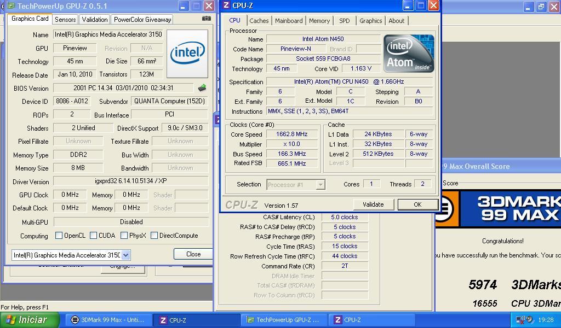Screen dimensions: 561x328
Task: Click the GPU-Z title bar icon
Action: [11, 5]
